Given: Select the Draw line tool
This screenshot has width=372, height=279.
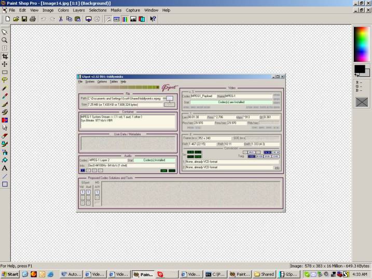Looking at the screenshot, I should [x=5, y=176].
